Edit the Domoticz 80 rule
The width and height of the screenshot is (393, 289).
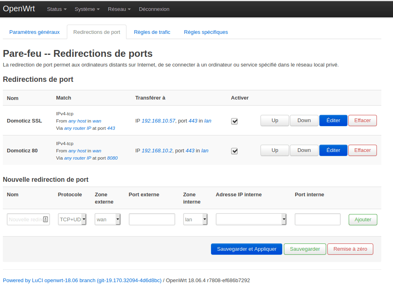click(x=333, y=150)
